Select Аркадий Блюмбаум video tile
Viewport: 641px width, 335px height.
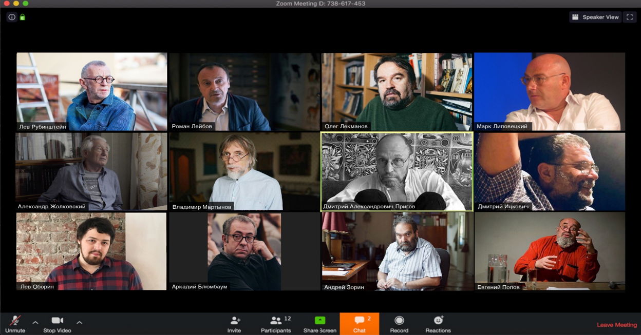(244, 251)
